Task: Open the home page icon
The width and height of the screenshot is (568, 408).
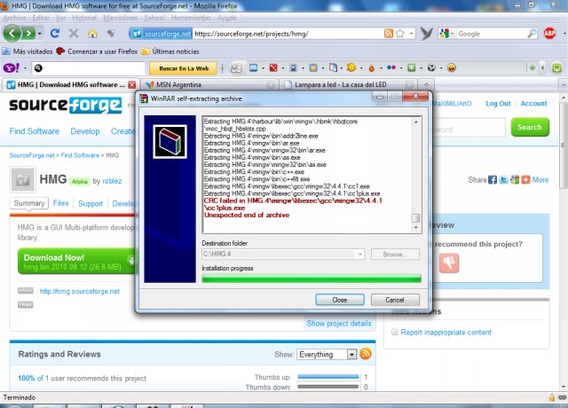Action: (92, 34)
